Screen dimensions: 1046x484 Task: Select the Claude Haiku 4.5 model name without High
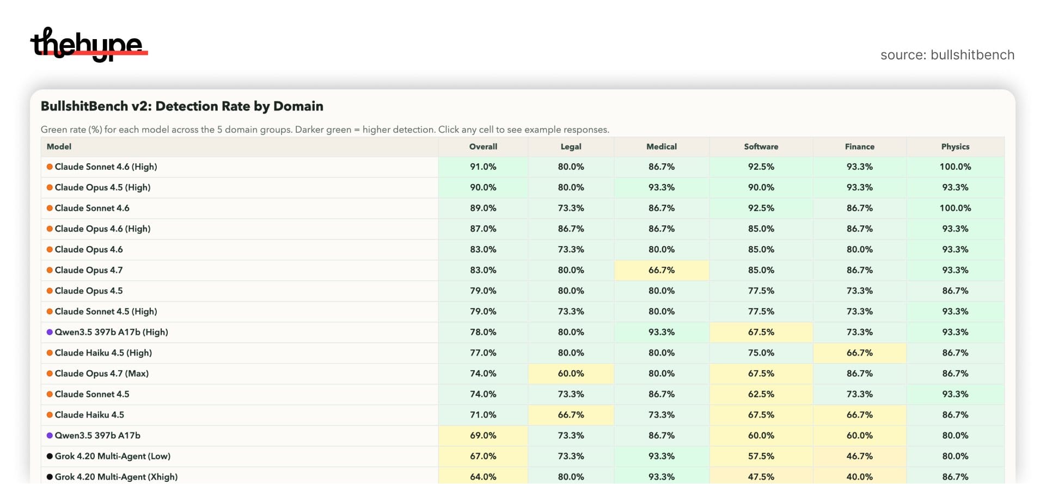click(x=89, y=415)
